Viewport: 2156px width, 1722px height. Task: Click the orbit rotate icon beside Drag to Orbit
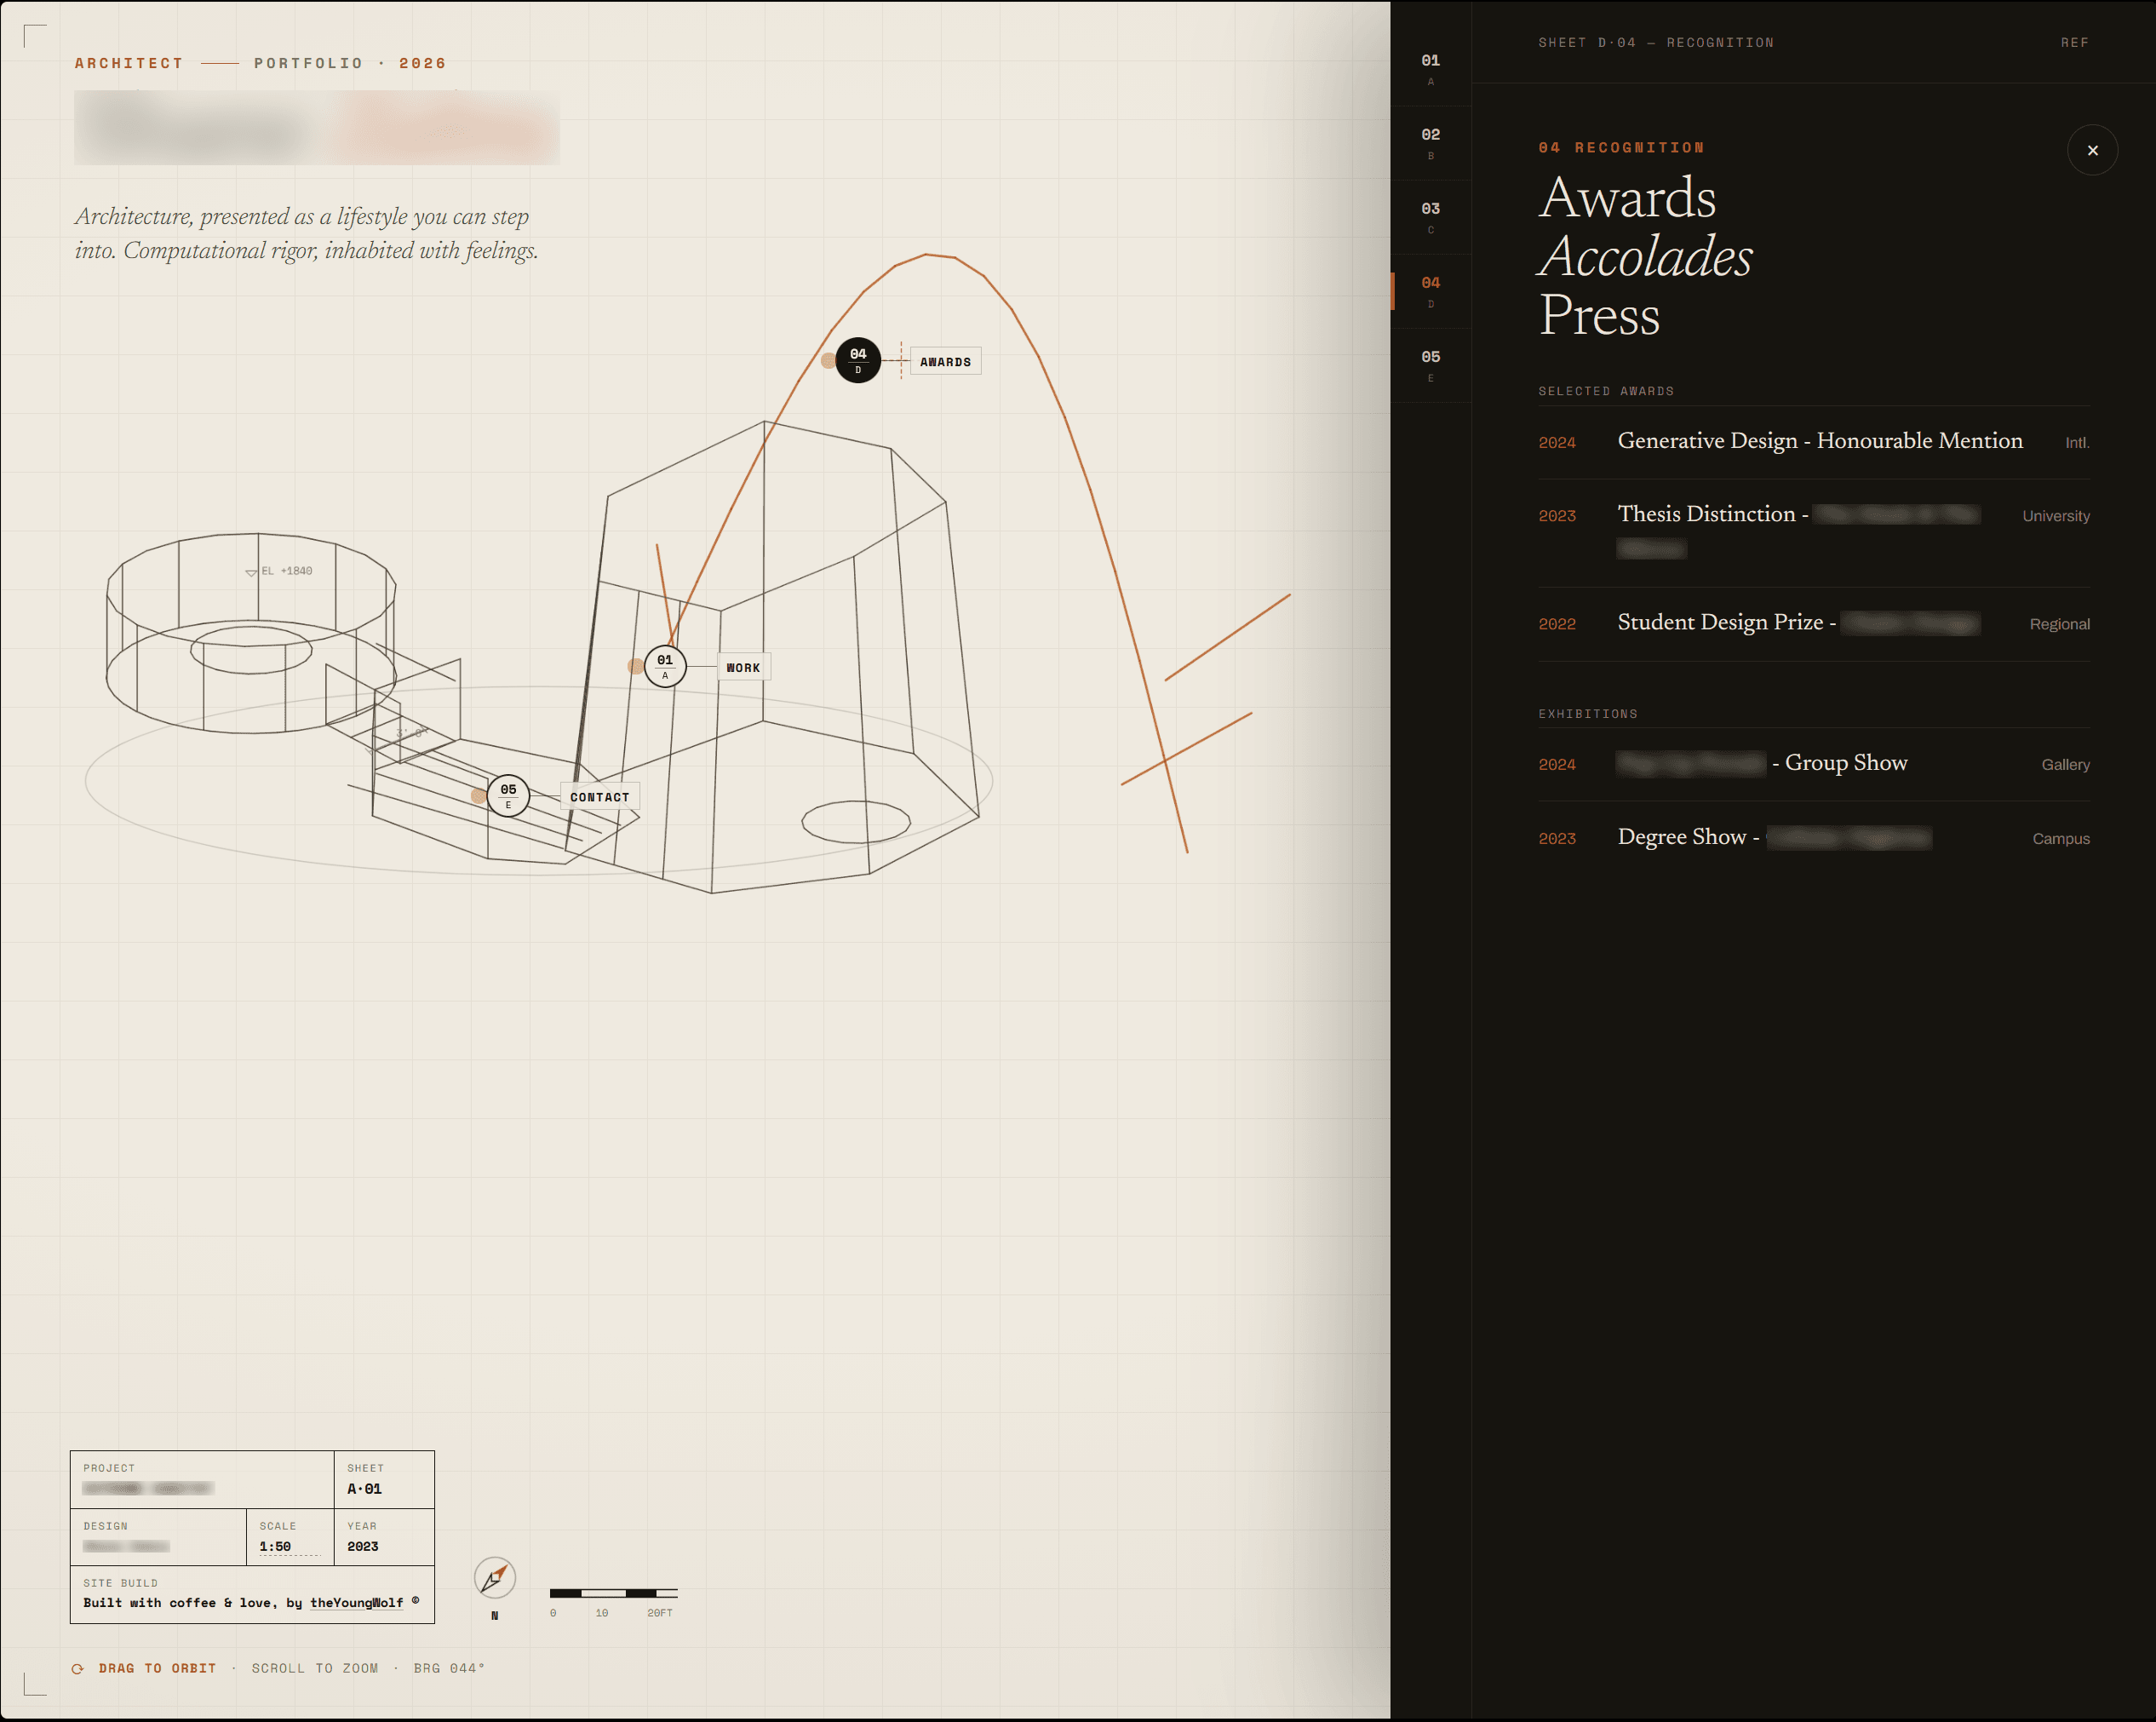(78, 1668)
